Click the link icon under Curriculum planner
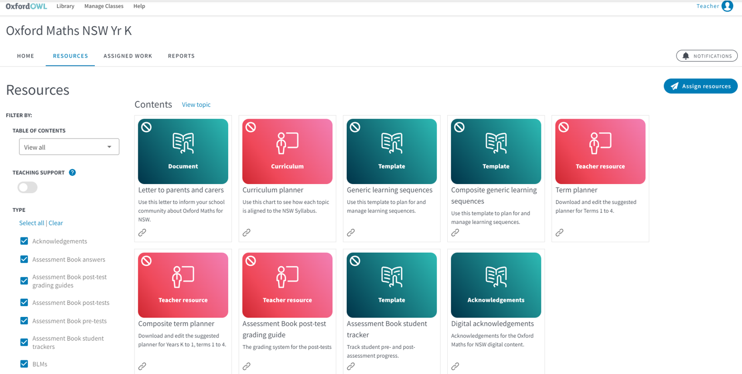The image size is (742, 374). pos(247,233)
